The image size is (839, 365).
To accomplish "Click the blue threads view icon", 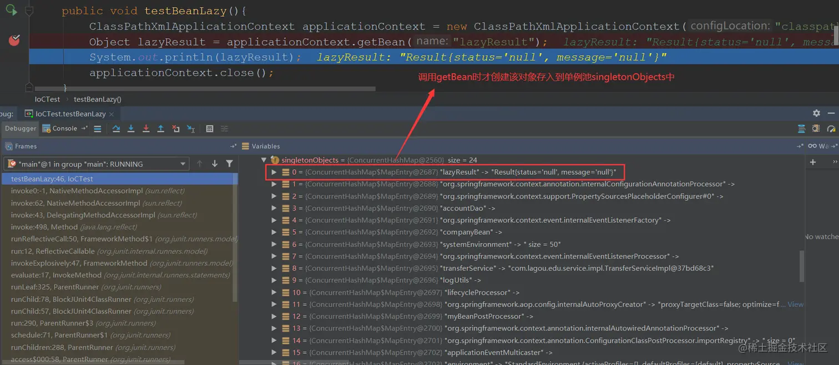I will point(801,129).
